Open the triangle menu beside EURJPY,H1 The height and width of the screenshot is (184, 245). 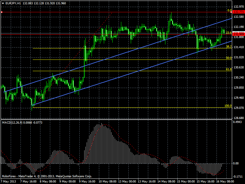(x=3, y=3)
